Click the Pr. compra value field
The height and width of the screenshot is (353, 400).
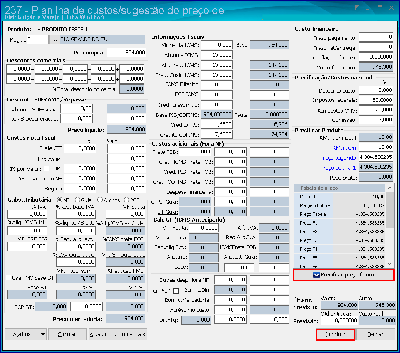click(x=126, y=52)
